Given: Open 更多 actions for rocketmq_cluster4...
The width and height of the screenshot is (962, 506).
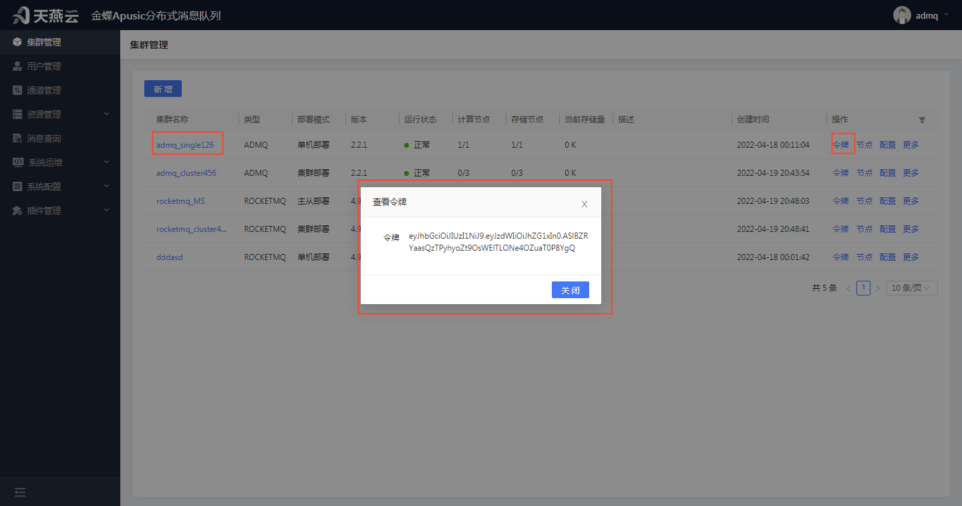Looking at the screenshot, I should 911,229.
